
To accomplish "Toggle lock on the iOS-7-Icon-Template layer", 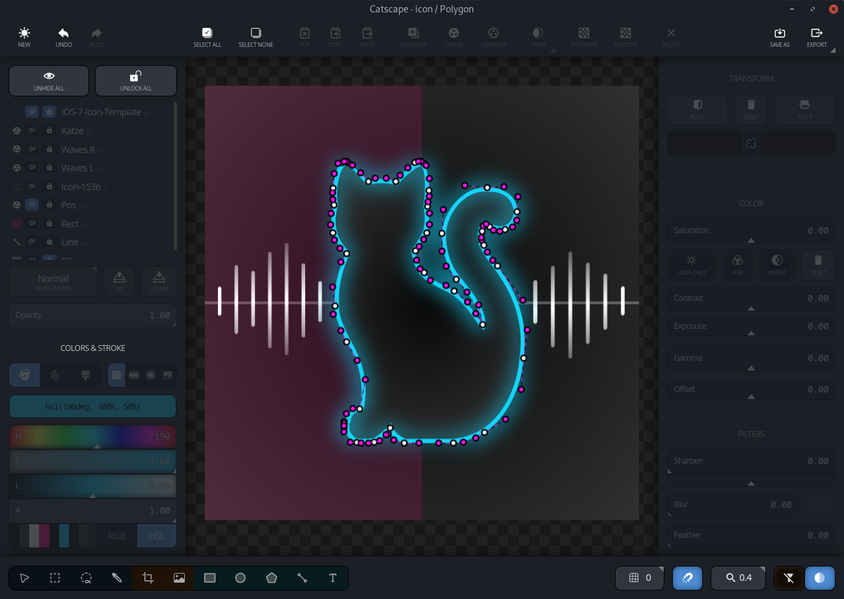I will pos(49,112).
